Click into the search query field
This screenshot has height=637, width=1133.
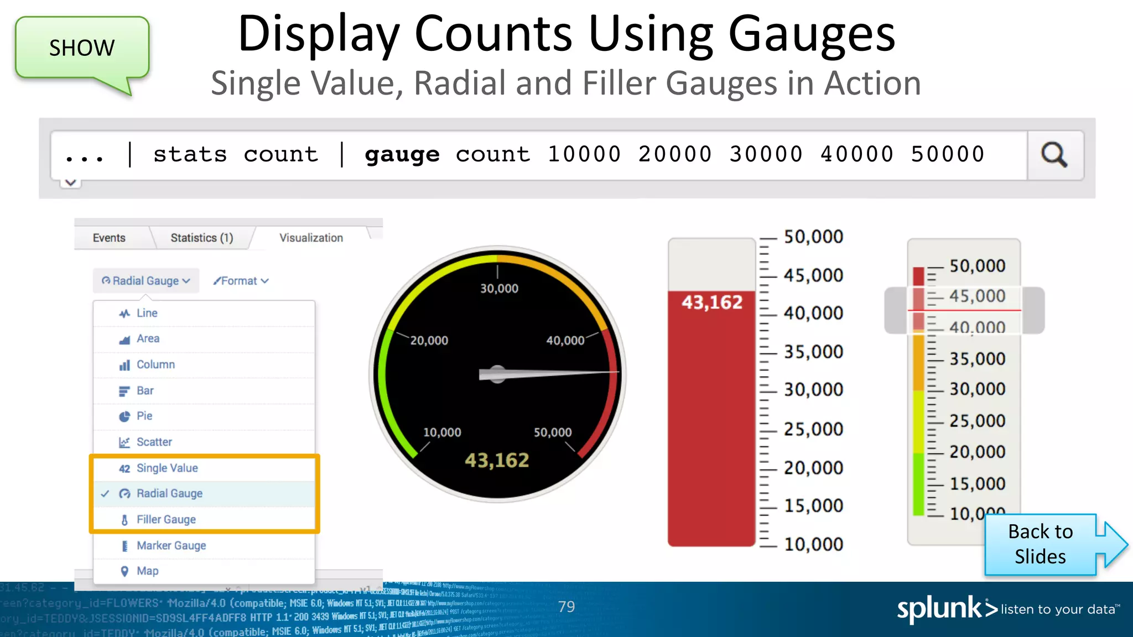click(x=539, y=155)
